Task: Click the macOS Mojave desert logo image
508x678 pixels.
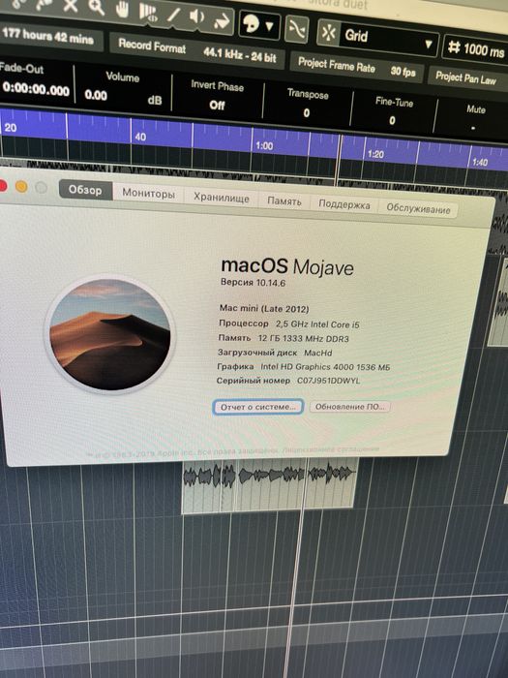Action: pos(109,334)
